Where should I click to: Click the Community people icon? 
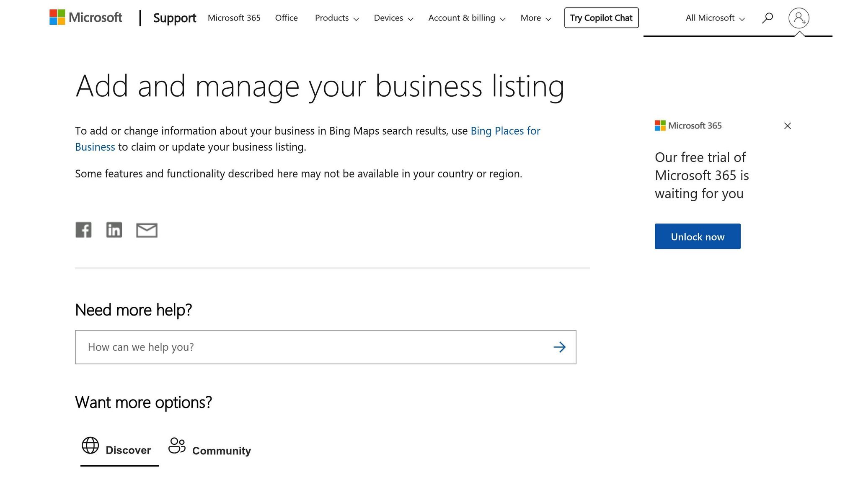[x=176, y=445]
